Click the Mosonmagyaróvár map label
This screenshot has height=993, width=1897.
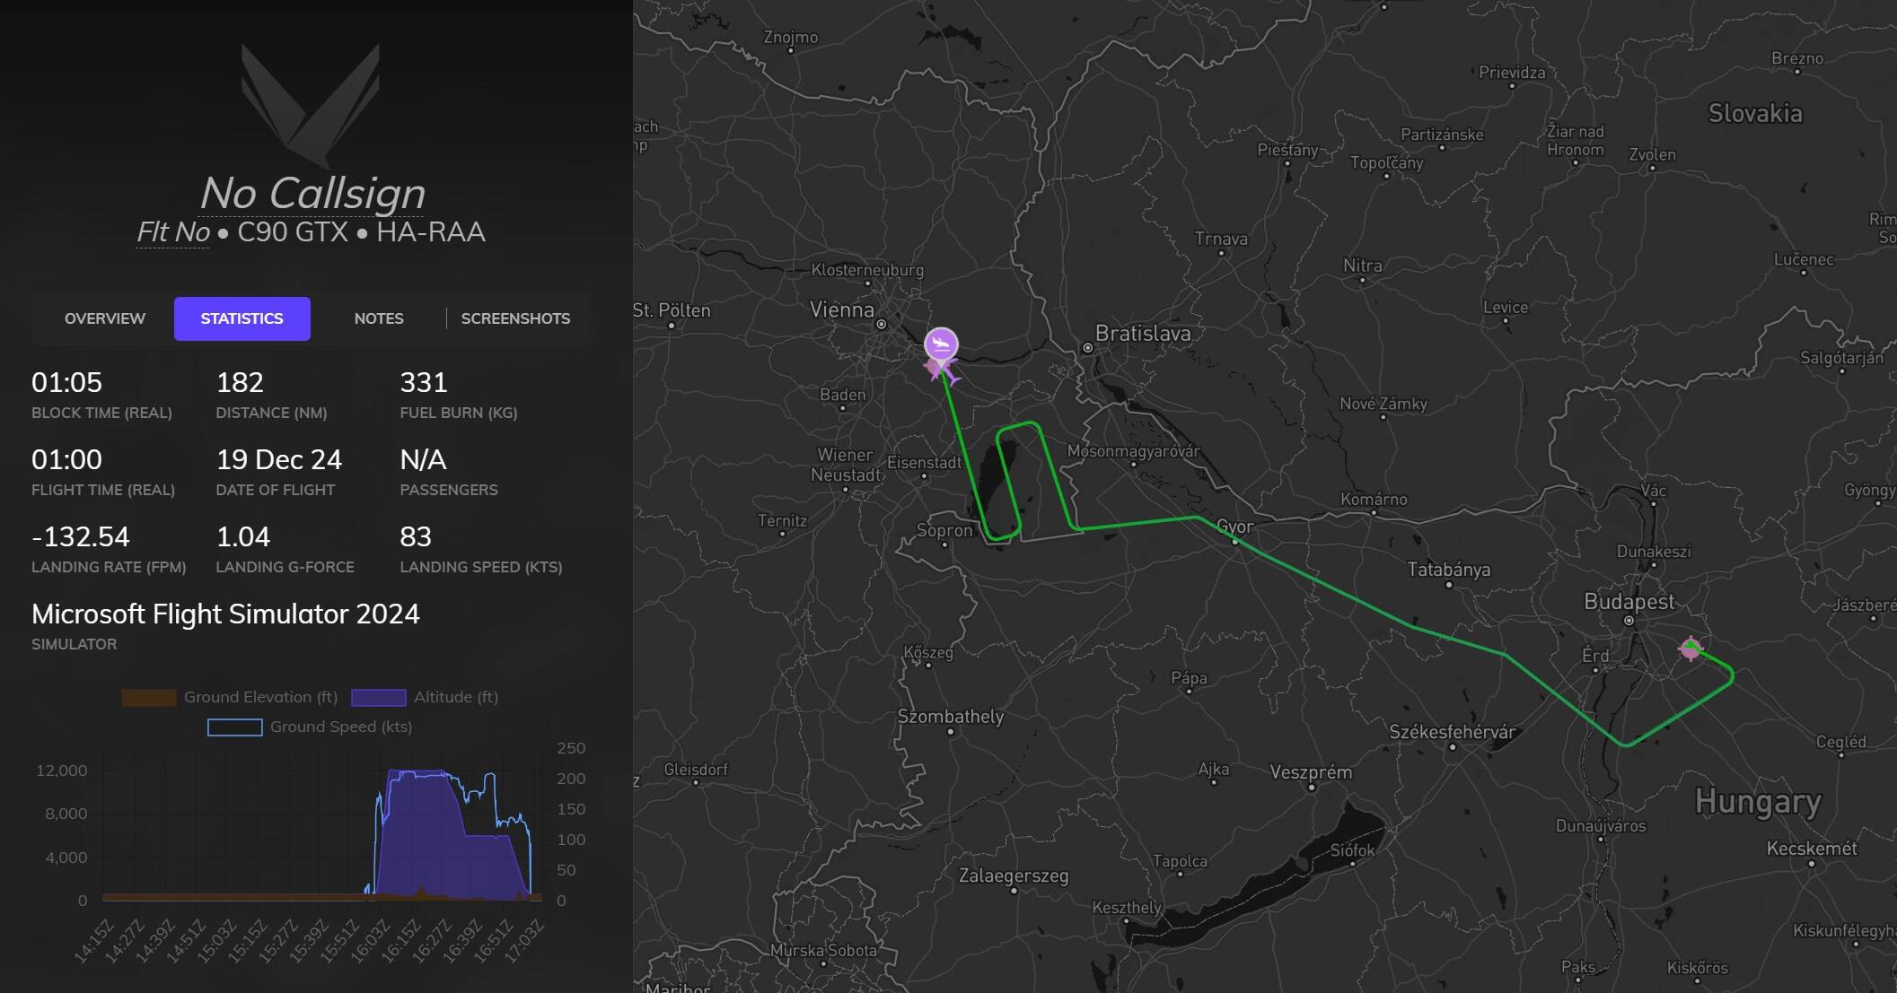[x=1133, y=451]
